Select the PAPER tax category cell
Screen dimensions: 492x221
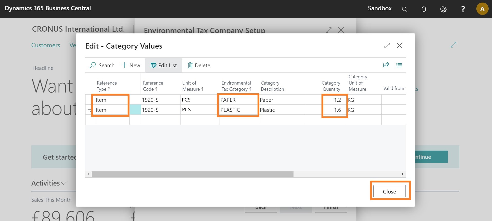pyautogui.click(x=238, y=100)
